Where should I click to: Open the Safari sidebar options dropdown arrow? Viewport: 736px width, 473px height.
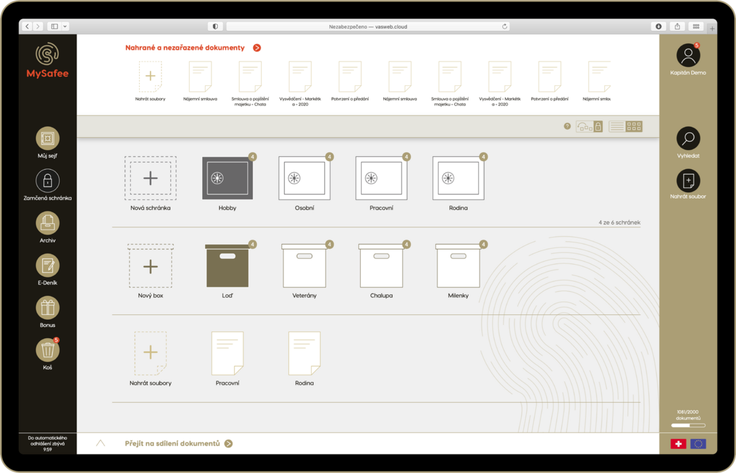point(65,26)
